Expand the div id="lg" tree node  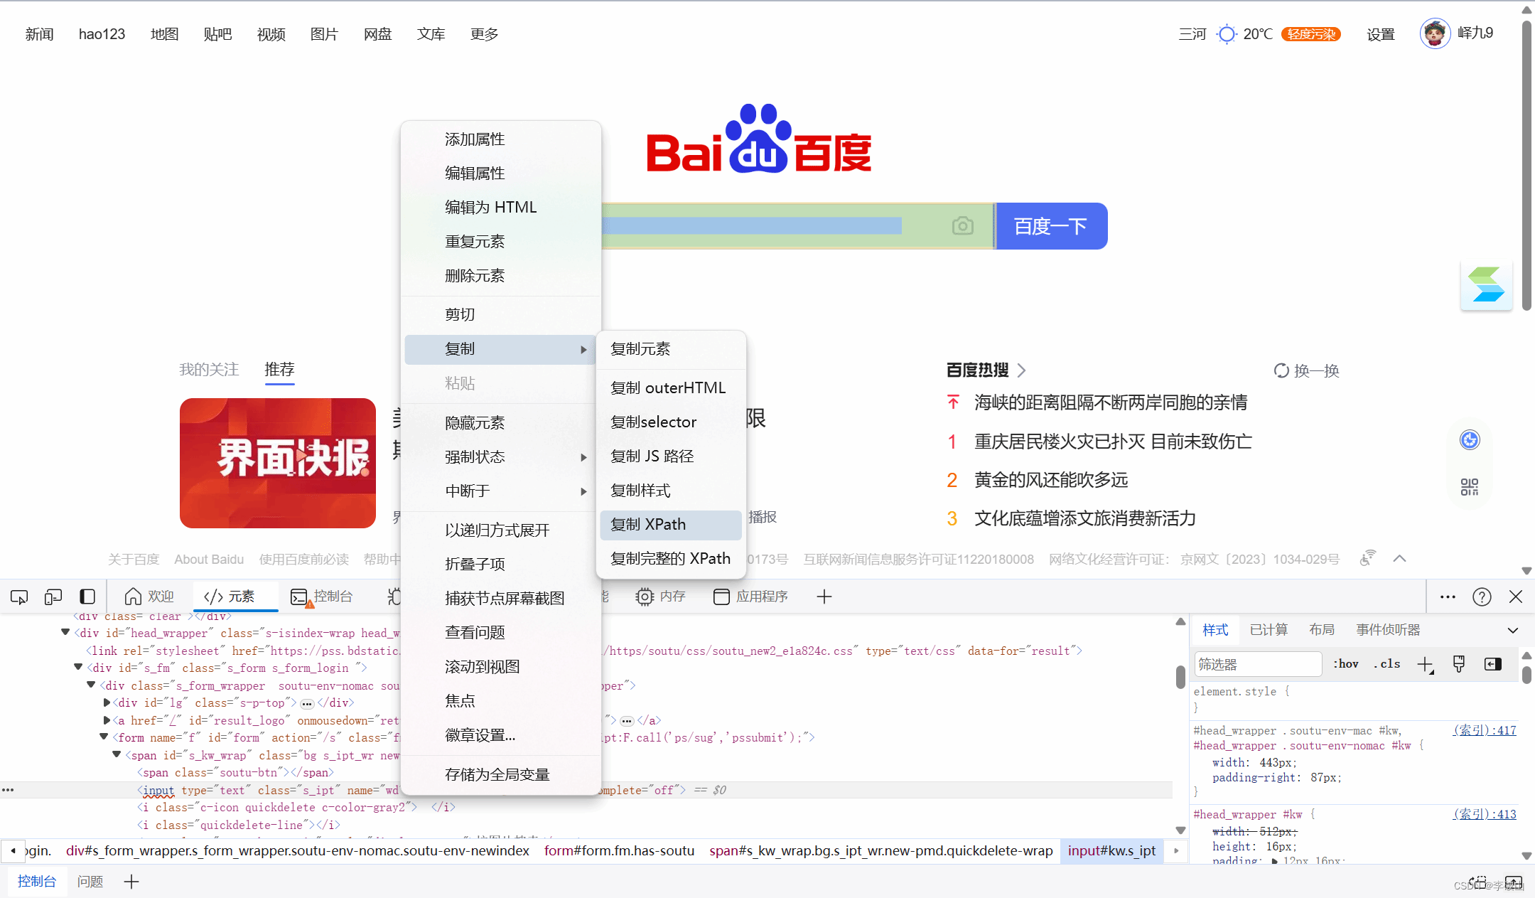tap(107, 702)
